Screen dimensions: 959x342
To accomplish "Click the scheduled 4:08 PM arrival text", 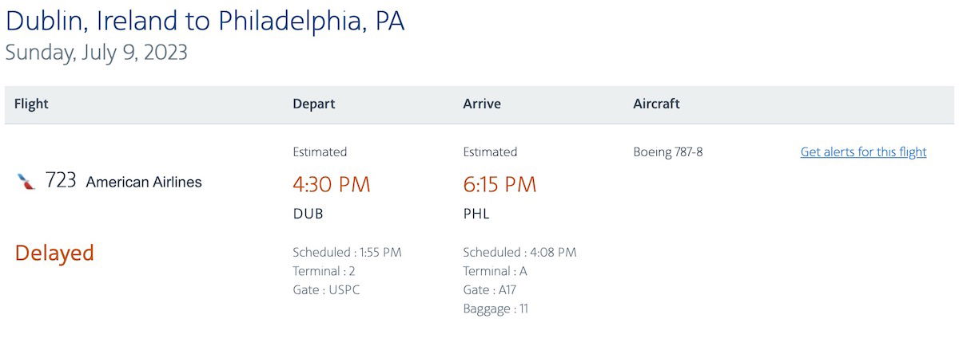I will pyautogui.click(x=519, y=252).
